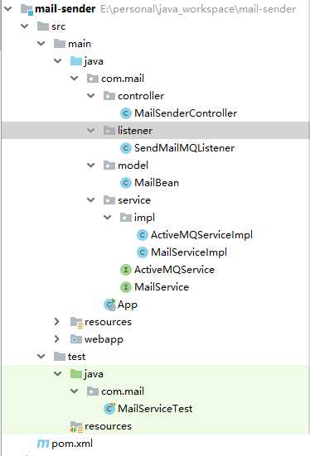Expand the main resources folder
Viewport: 310px width, 456px height.
[57, 322]
